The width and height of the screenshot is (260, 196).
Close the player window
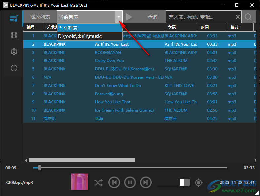click(252, 5)
